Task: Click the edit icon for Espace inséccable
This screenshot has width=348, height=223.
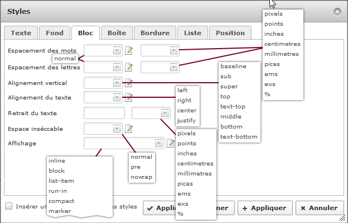Action: click(129, 129)
